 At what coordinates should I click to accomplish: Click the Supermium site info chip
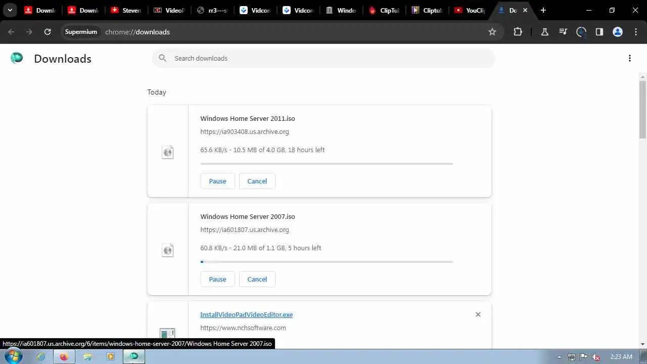pos(80,32)
